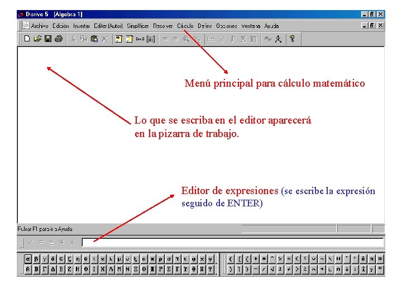
Task: Click the Integral icon in toolbar
Action: (x=232, y=39)
